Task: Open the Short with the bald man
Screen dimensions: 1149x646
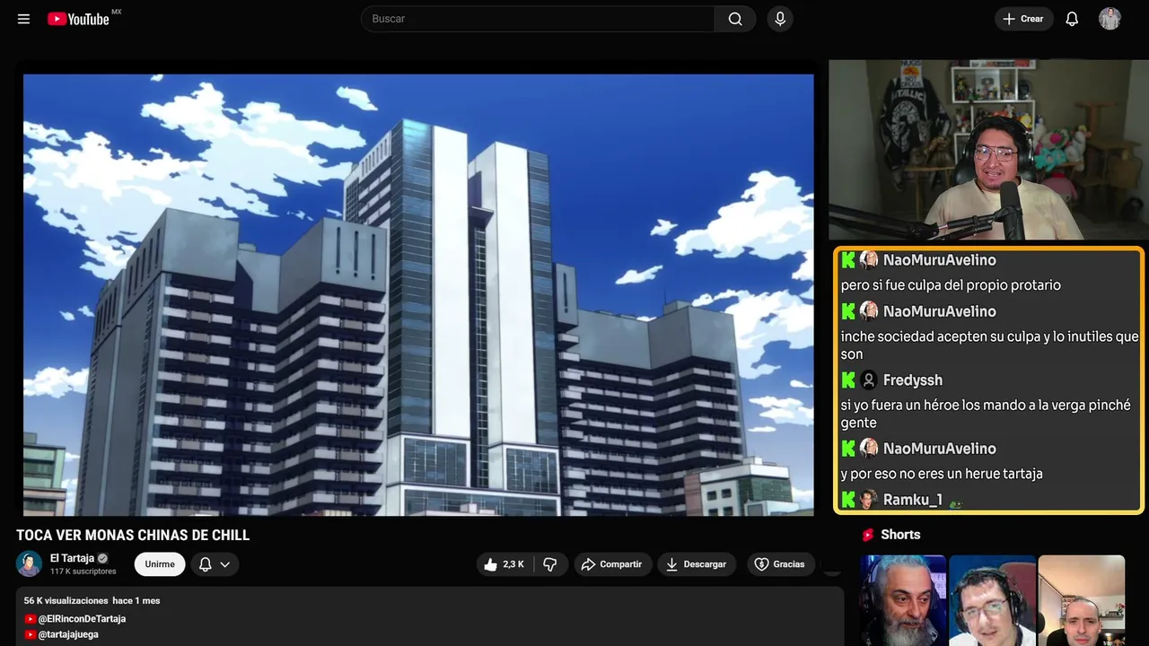Action: (1082, 600)
